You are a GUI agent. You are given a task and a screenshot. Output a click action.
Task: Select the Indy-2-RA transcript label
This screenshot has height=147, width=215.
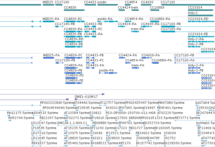[x=196, y=39]
